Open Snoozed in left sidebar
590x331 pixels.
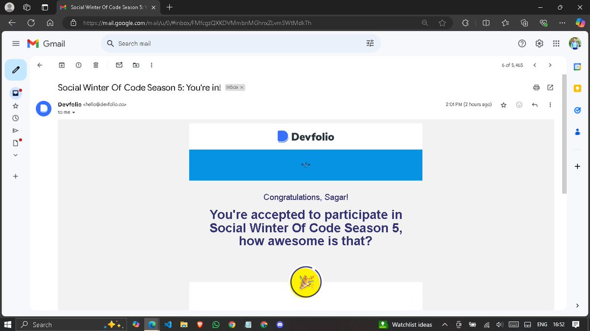point(16,118)
